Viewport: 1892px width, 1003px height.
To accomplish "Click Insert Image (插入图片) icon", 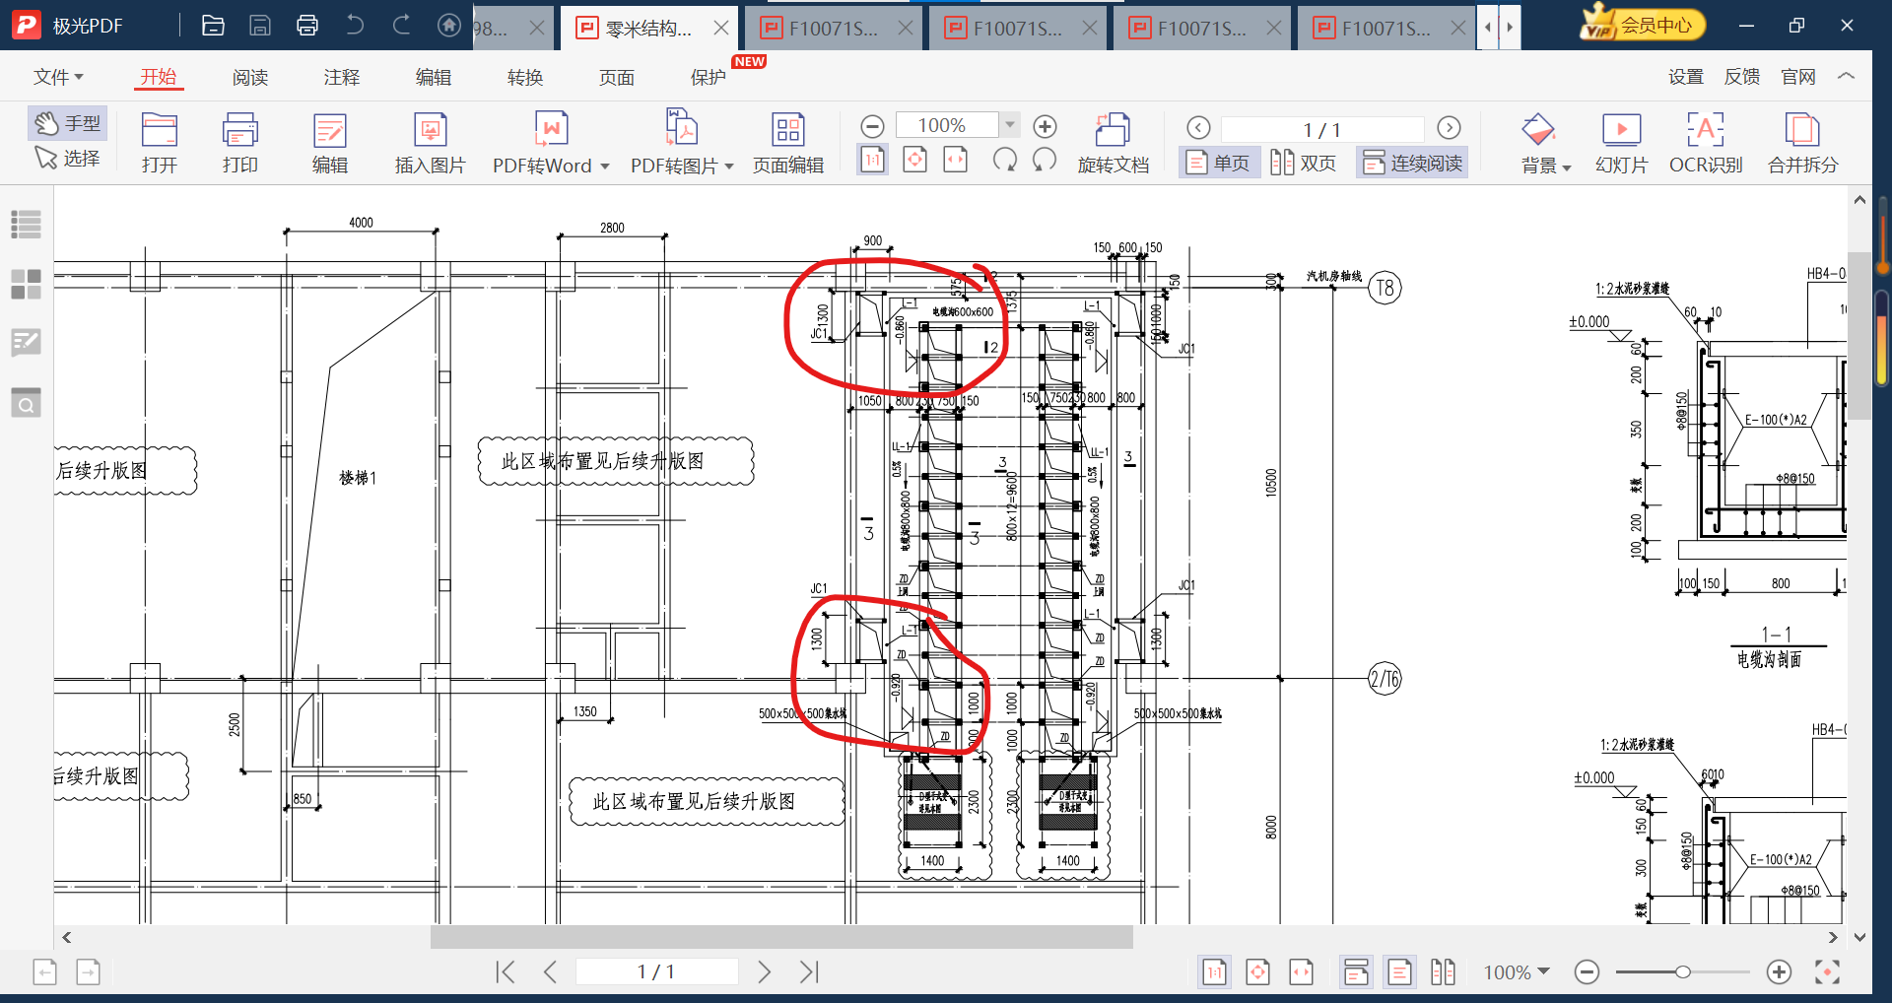I will click(x=430, y=143).
